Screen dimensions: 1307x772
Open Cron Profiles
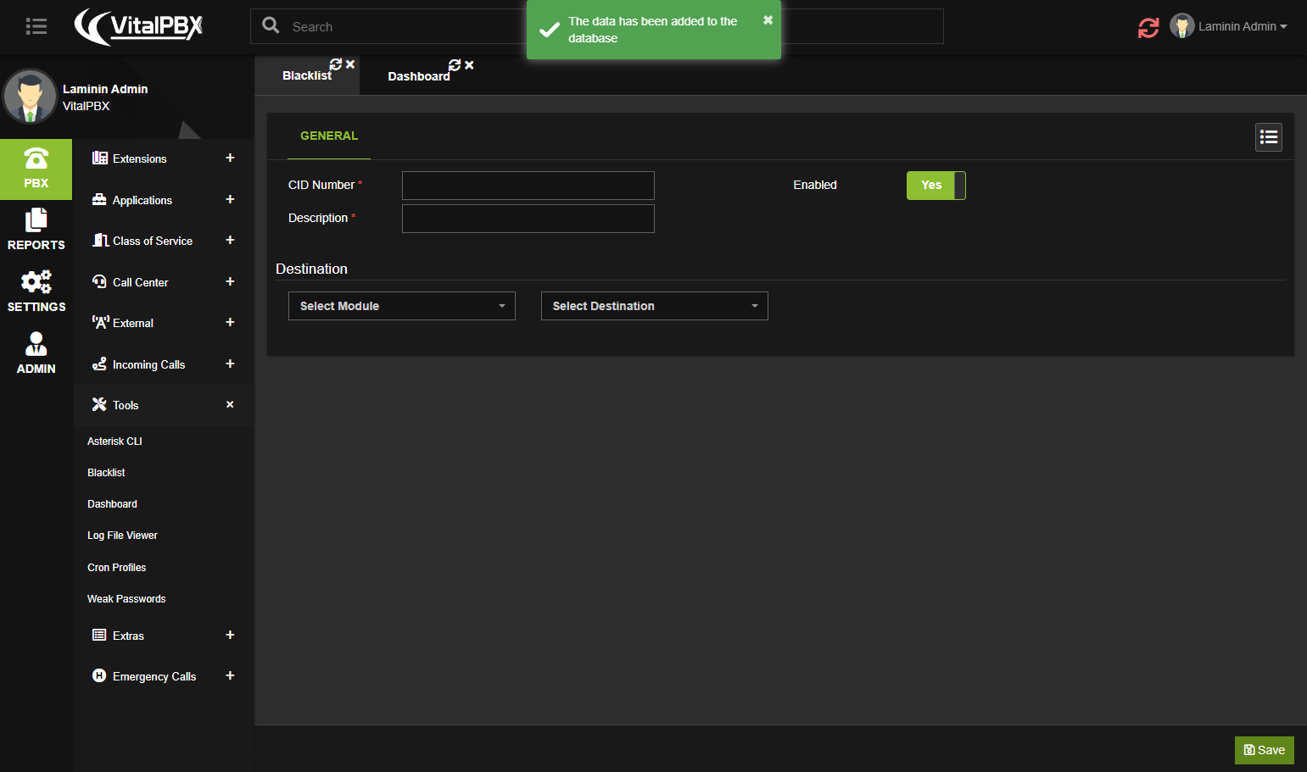tap(116, 568)
